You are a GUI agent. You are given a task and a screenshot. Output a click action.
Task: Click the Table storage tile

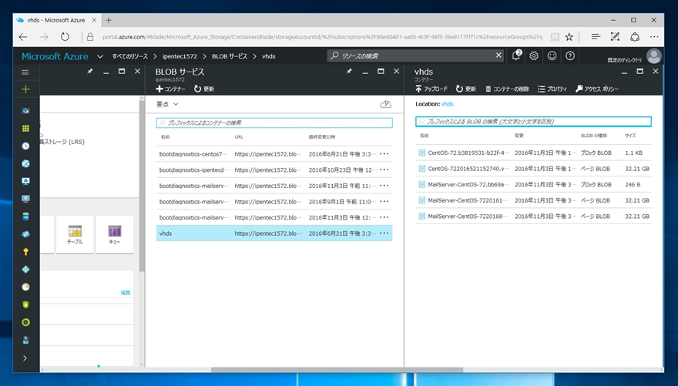75,234
